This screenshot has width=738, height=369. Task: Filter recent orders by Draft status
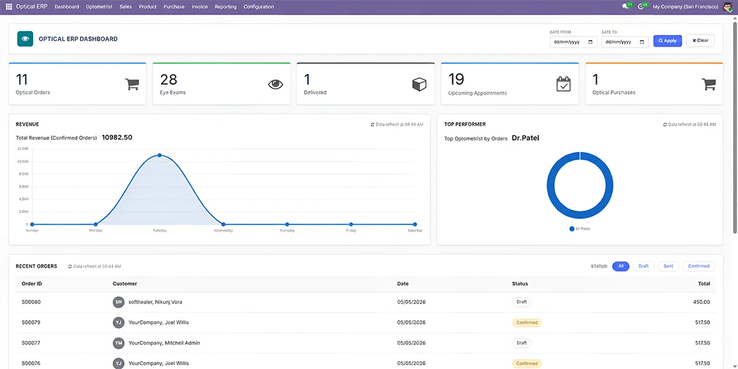tap(643, 267)
